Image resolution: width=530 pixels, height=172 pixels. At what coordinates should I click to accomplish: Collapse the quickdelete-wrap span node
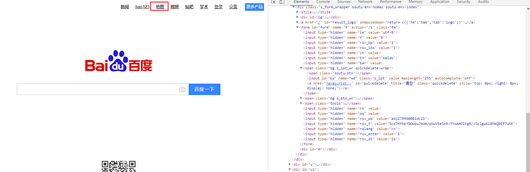click(x=301, y=68)
